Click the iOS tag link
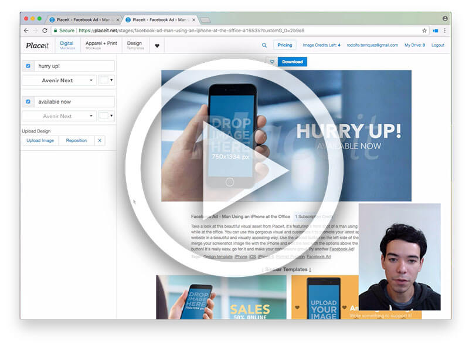Viewport: 469px width, 345px height. (253, 256)
